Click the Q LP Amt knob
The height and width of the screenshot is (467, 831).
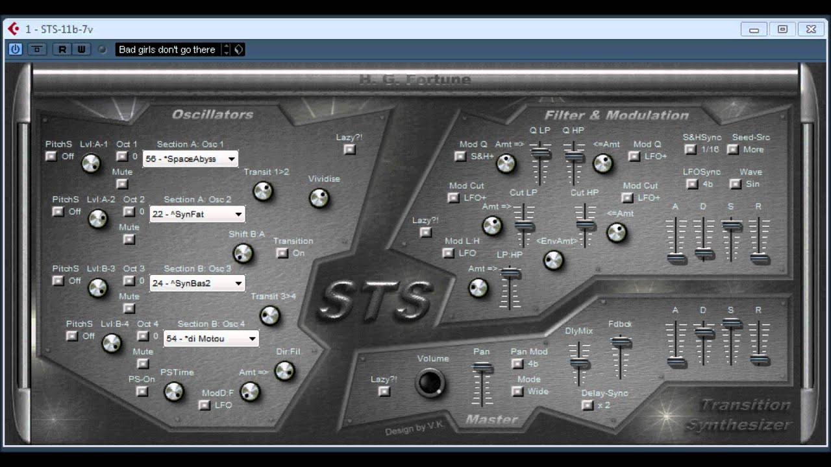coord(506,163)
